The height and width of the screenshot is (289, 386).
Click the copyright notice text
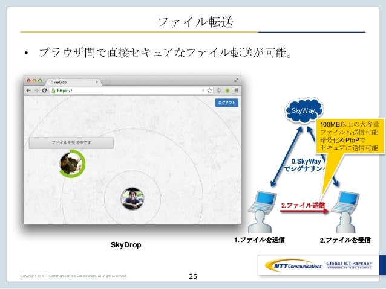point(73,276)
